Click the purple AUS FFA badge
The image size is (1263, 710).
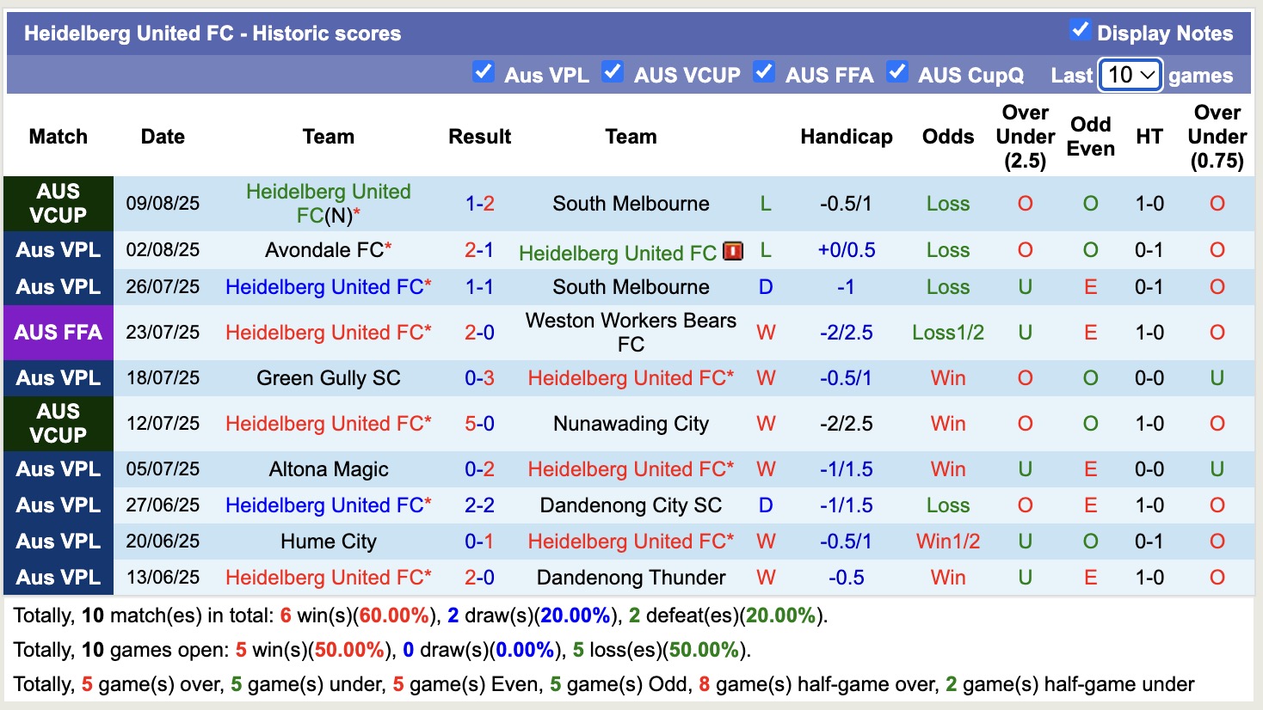point(58,333)
